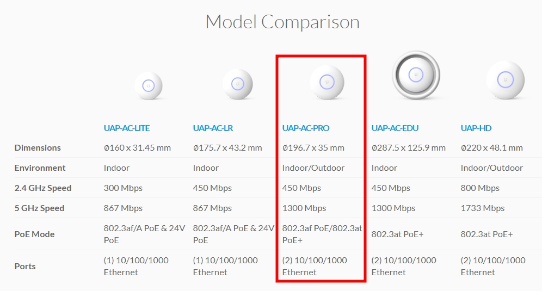542x291 pixels.
Task: Select the PoE Mode row label
Action: [x=35, y=234]
